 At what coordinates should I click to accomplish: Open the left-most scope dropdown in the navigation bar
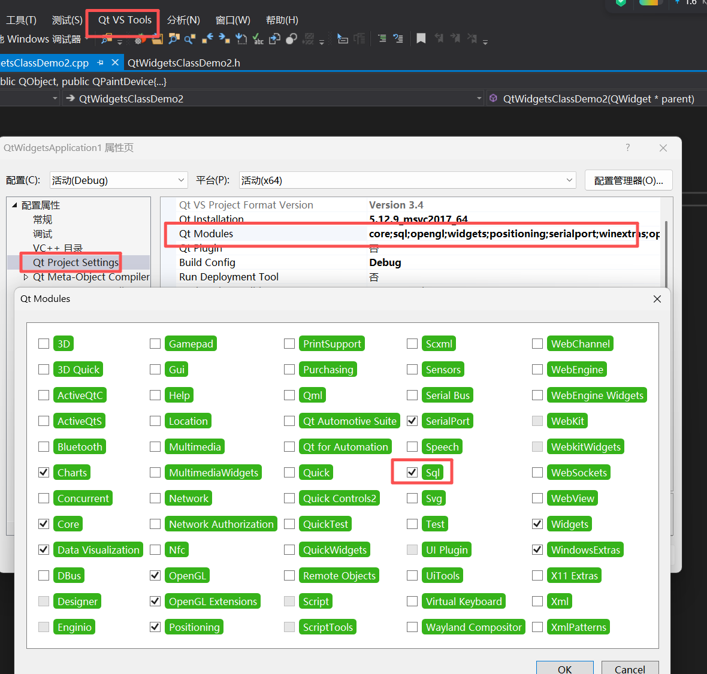[x=55, y=98]
